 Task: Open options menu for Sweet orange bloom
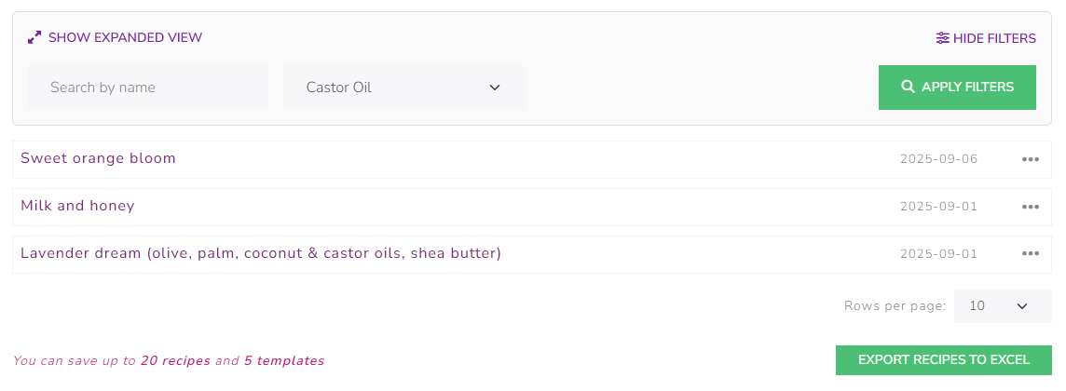pos(1030,159)
